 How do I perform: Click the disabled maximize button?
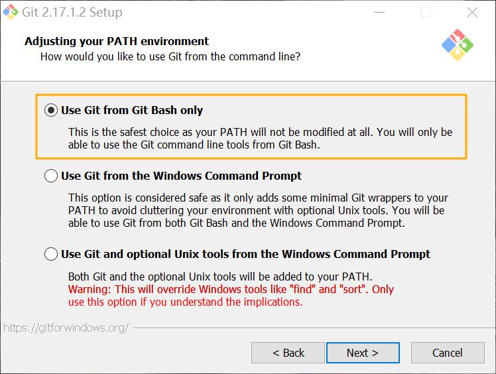point(425,13)
